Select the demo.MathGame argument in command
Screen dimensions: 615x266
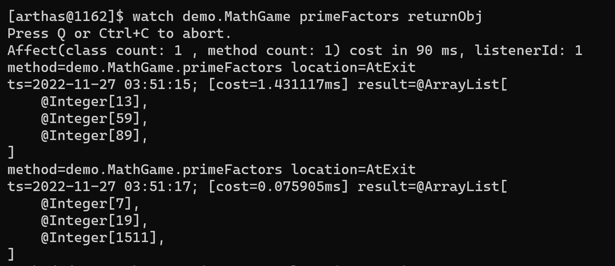coord(236,17)
